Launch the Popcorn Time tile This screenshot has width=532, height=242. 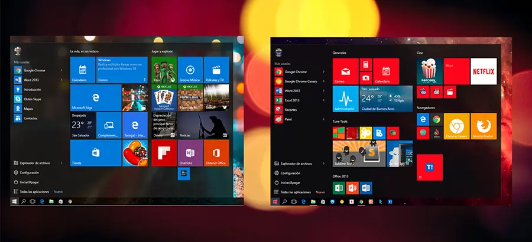[x=430, y=71]
